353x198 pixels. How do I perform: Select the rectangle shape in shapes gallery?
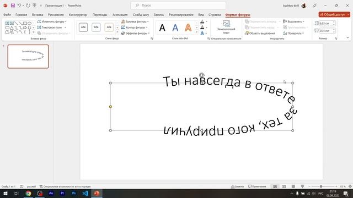click(25, 23)
